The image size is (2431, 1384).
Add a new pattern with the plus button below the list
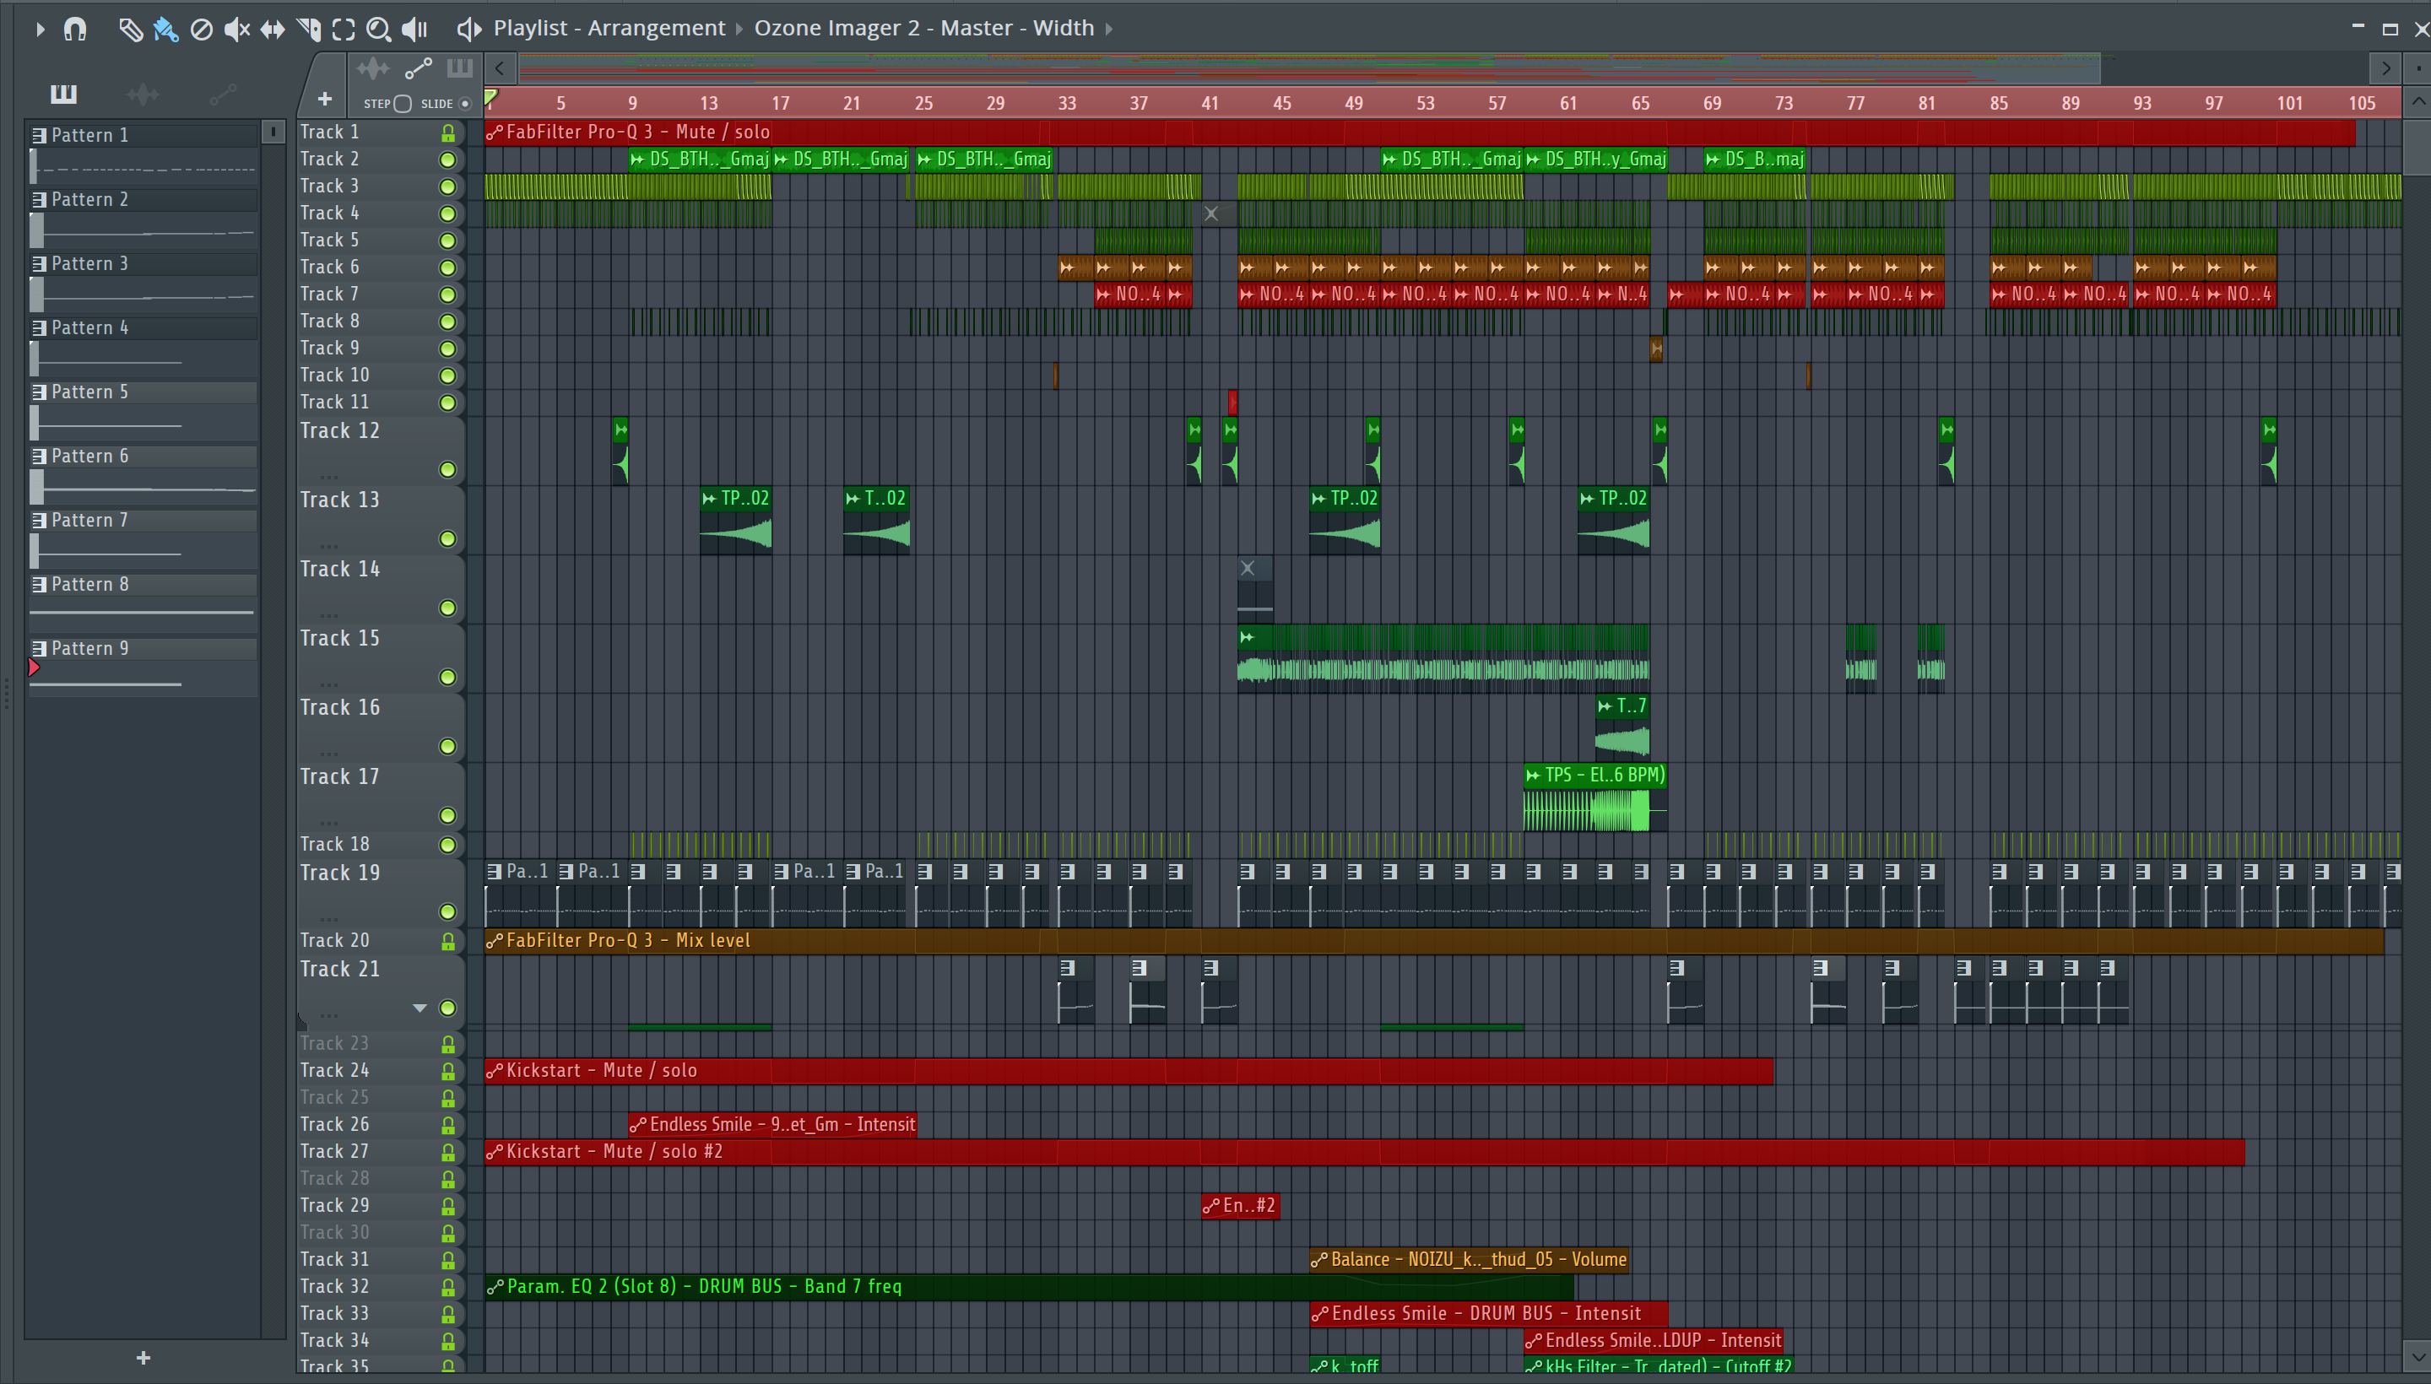(143, 1357)
